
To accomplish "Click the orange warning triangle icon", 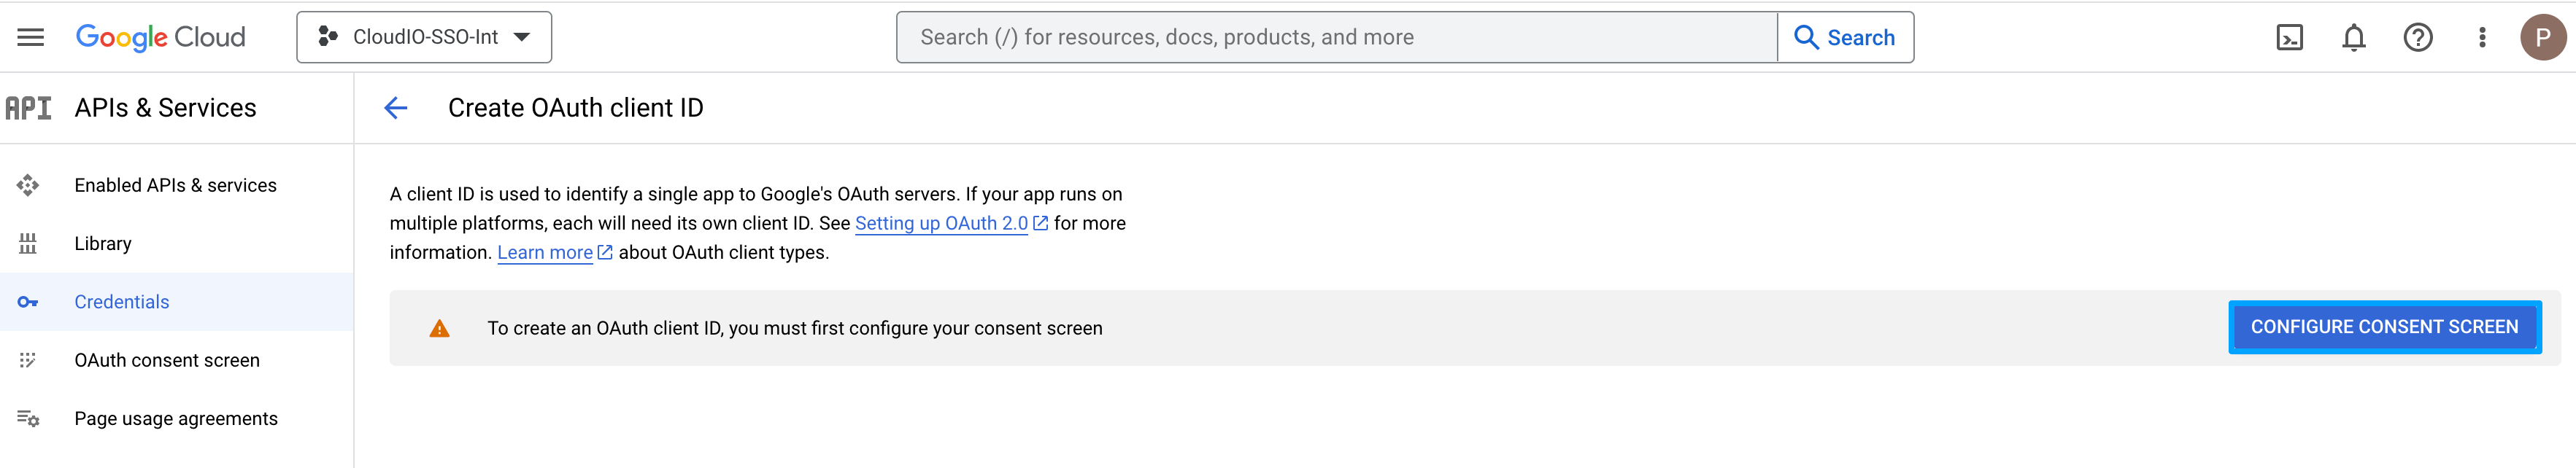I will click(439, 328).
